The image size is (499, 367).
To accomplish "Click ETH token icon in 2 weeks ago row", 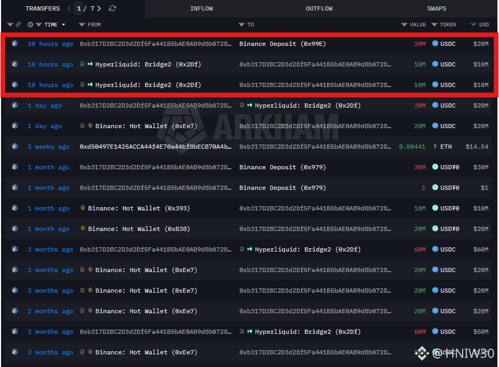I will pyautogui.click(x=435, y=147).
